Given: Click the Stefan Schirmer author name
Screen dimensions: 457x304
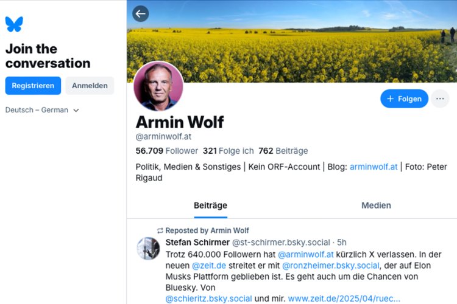Looking at the screenshot, I should coord(197,242).
